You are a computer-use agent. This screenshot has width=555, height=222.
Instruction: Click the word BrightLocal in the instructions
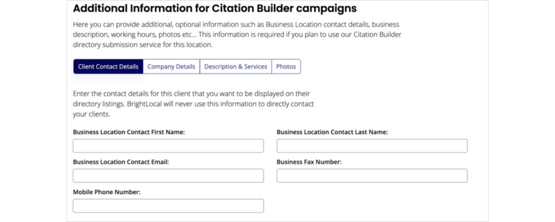click(146, 104)
